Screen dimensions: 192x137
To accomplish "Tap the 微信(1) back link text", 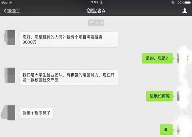I will pyautogui.click(x=14, y=11).
